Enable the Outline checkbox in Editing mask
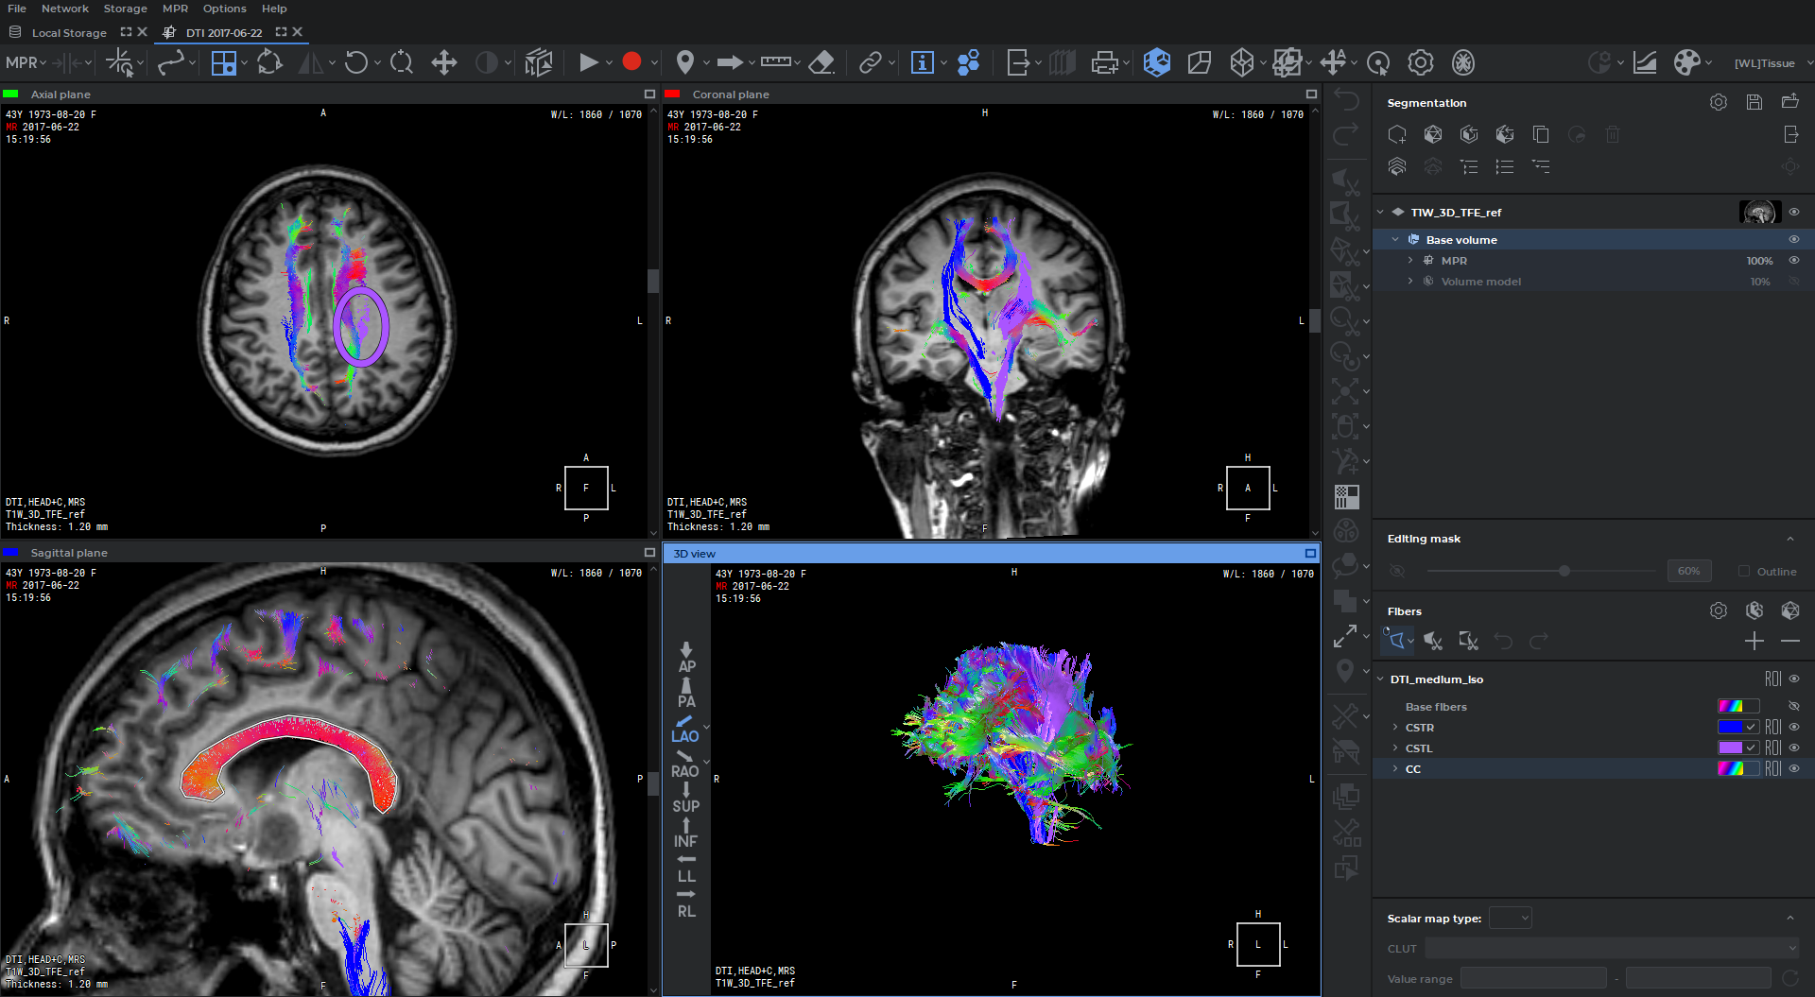 click(x=1744, y=571)
